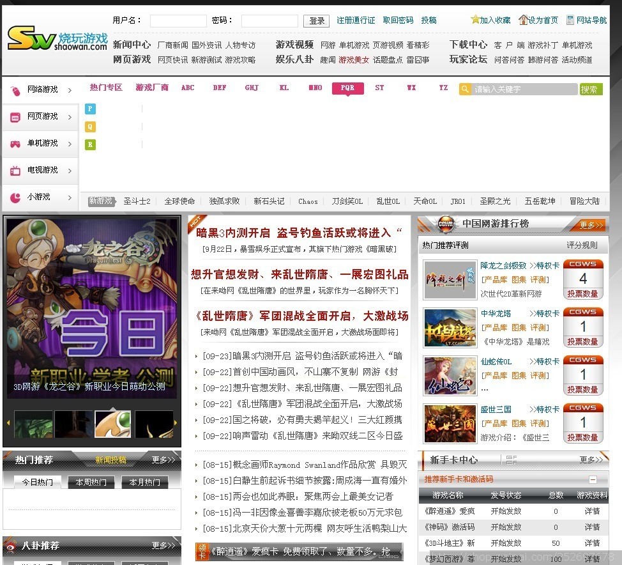Click the house icon beside 设为首页

[x=523, y=20]
